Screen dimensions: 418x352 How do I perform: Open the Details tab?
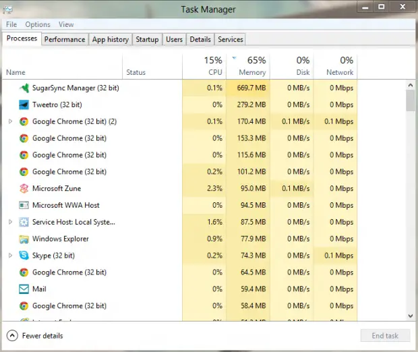tap(200, 40)
